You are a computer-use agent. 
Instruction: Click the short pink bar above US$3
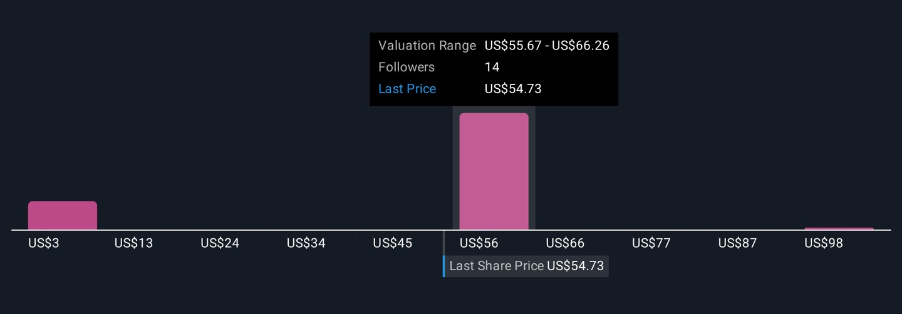pyautogui.click(x=63, y=216)
